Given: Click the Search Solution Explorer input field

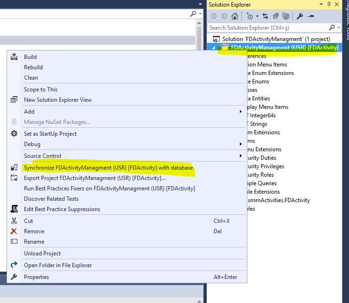Looking at the screenshot, I should point(268,28).
